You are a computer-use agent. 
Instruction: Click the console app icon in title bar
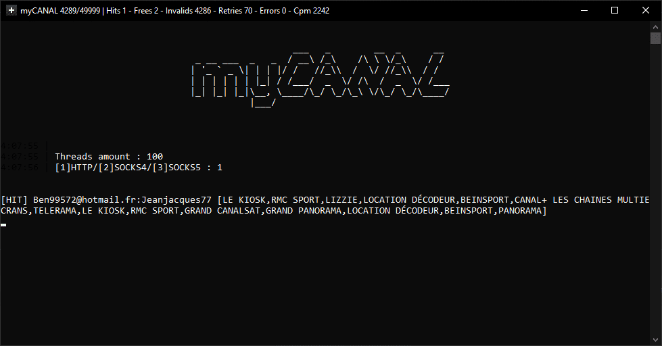[x=11, y=11]
